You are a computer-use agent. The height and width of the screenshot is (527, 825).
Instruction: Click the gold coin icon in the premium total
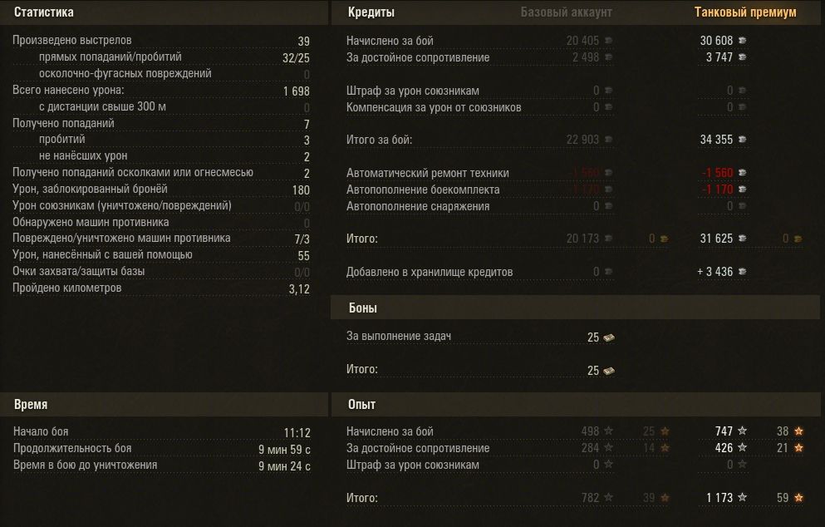pyautogui.click(x=798, y=239)
